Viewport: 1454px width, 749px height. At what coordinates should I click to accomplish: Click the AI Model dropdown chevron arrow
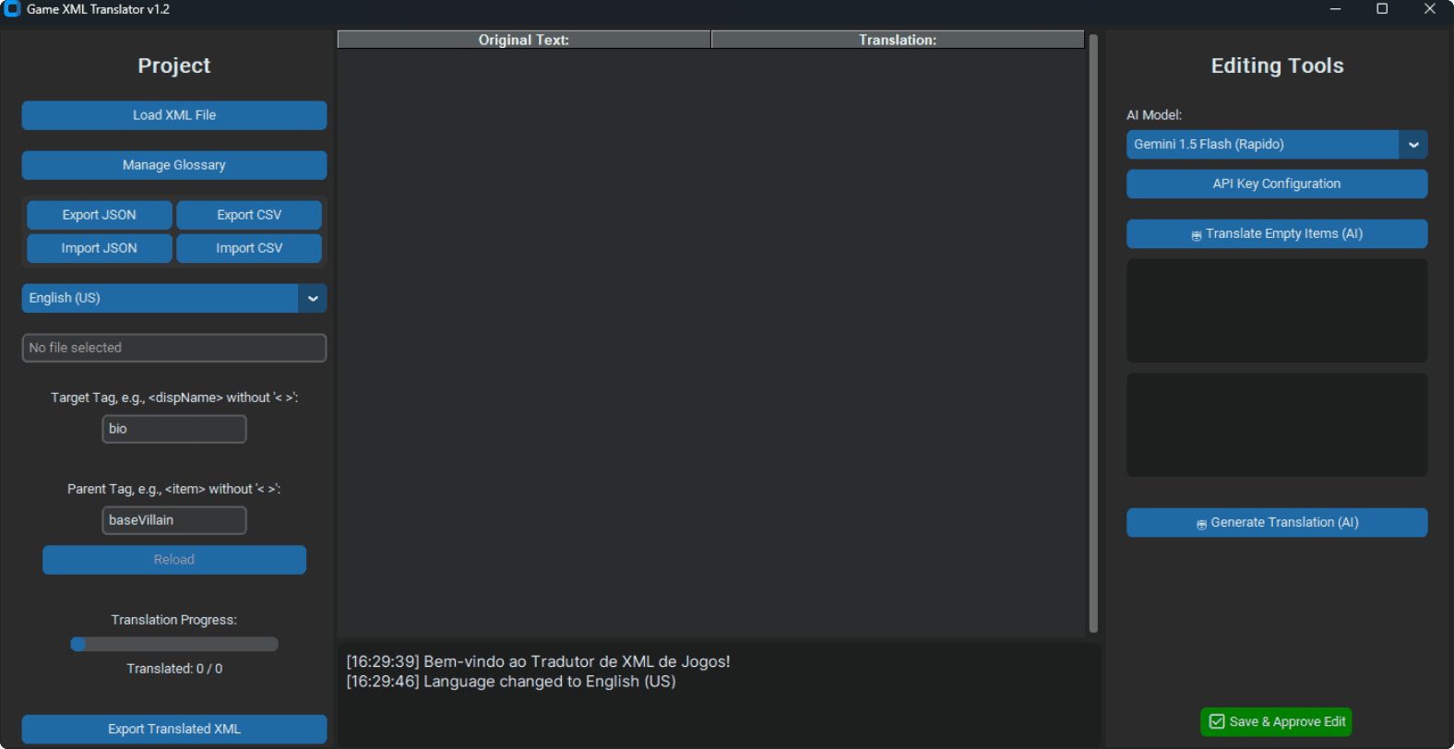tap(1413, 144)
